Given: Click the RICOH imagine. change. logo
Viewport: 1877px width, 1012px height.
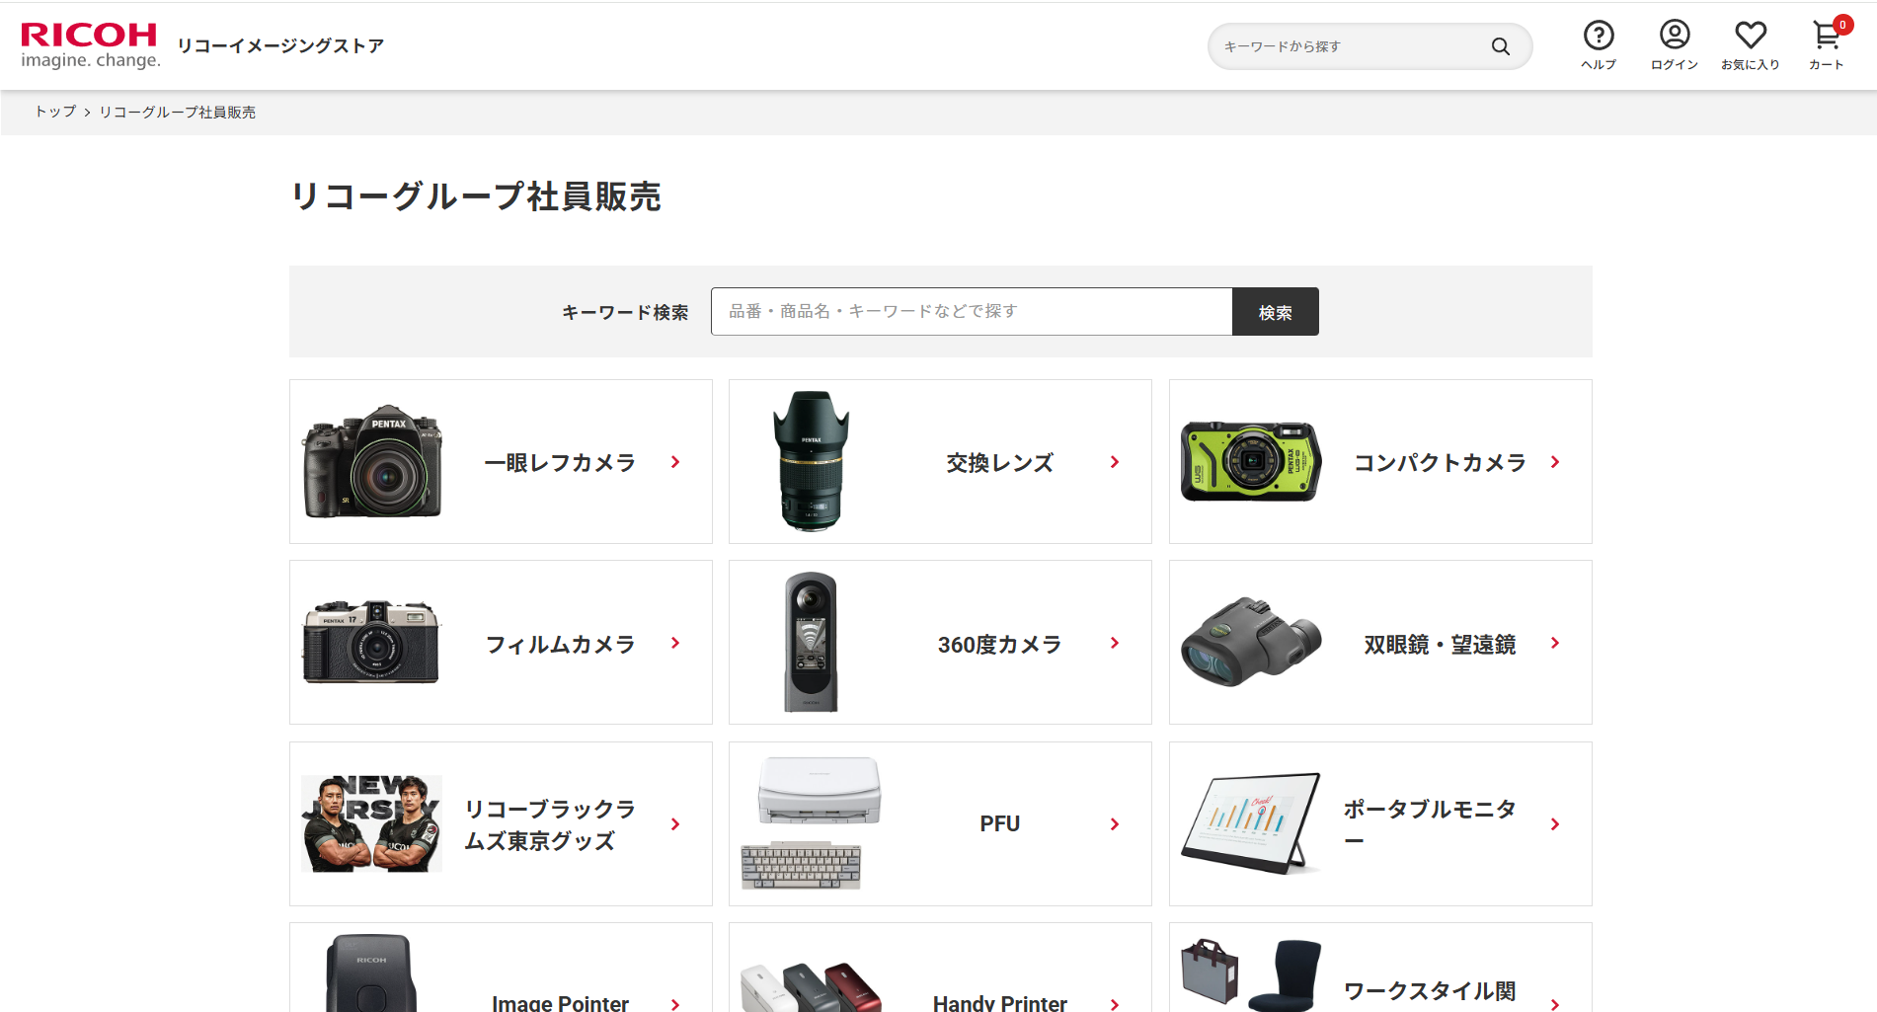Looking at the screenshot, I should click(90, 45).
